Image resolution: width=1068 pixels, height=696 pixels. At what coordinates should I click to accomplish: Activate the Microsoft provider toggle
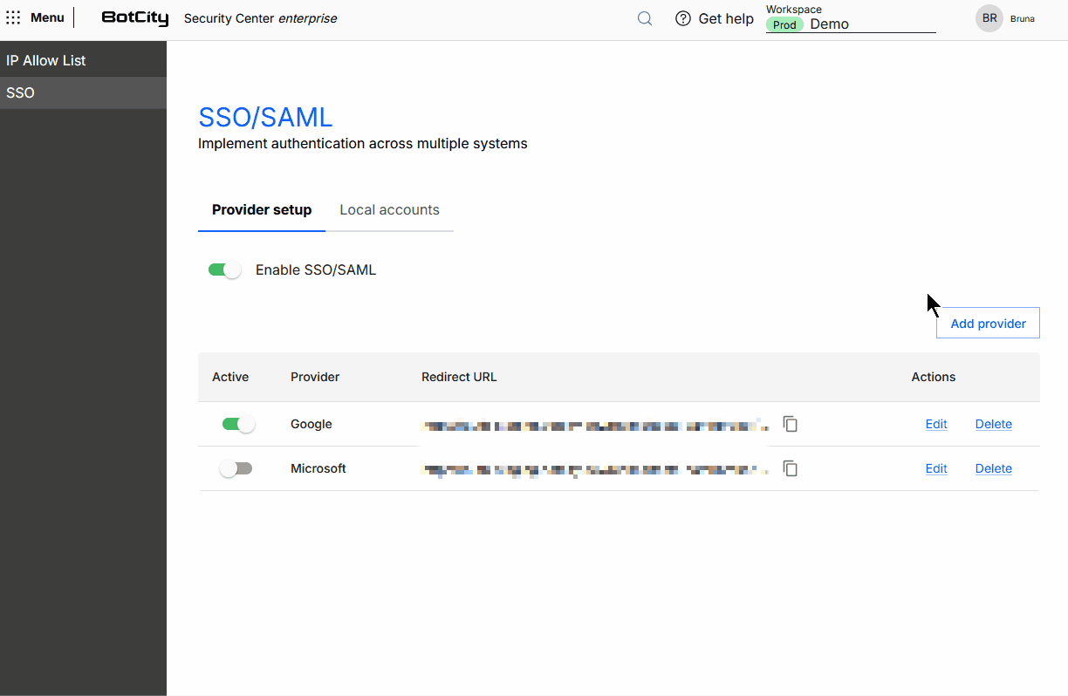pos(236,468)
